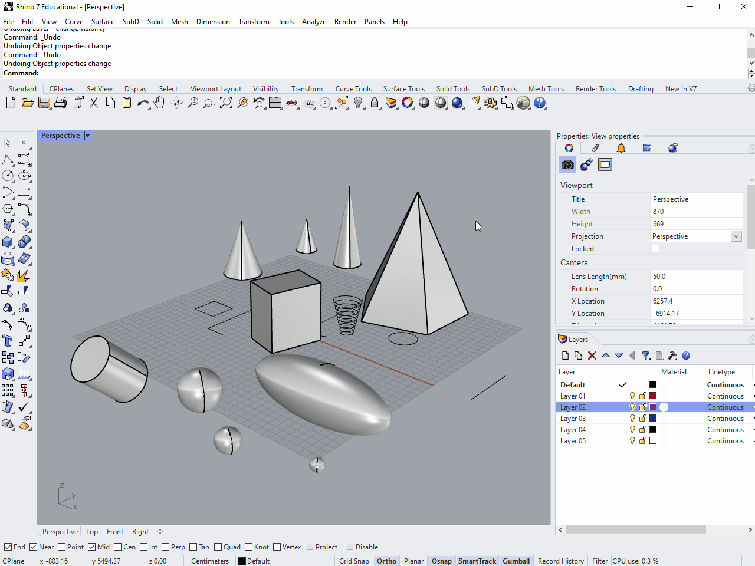Click Record History in the status bar
The image size is (755, 566).
tap(561, 561)
